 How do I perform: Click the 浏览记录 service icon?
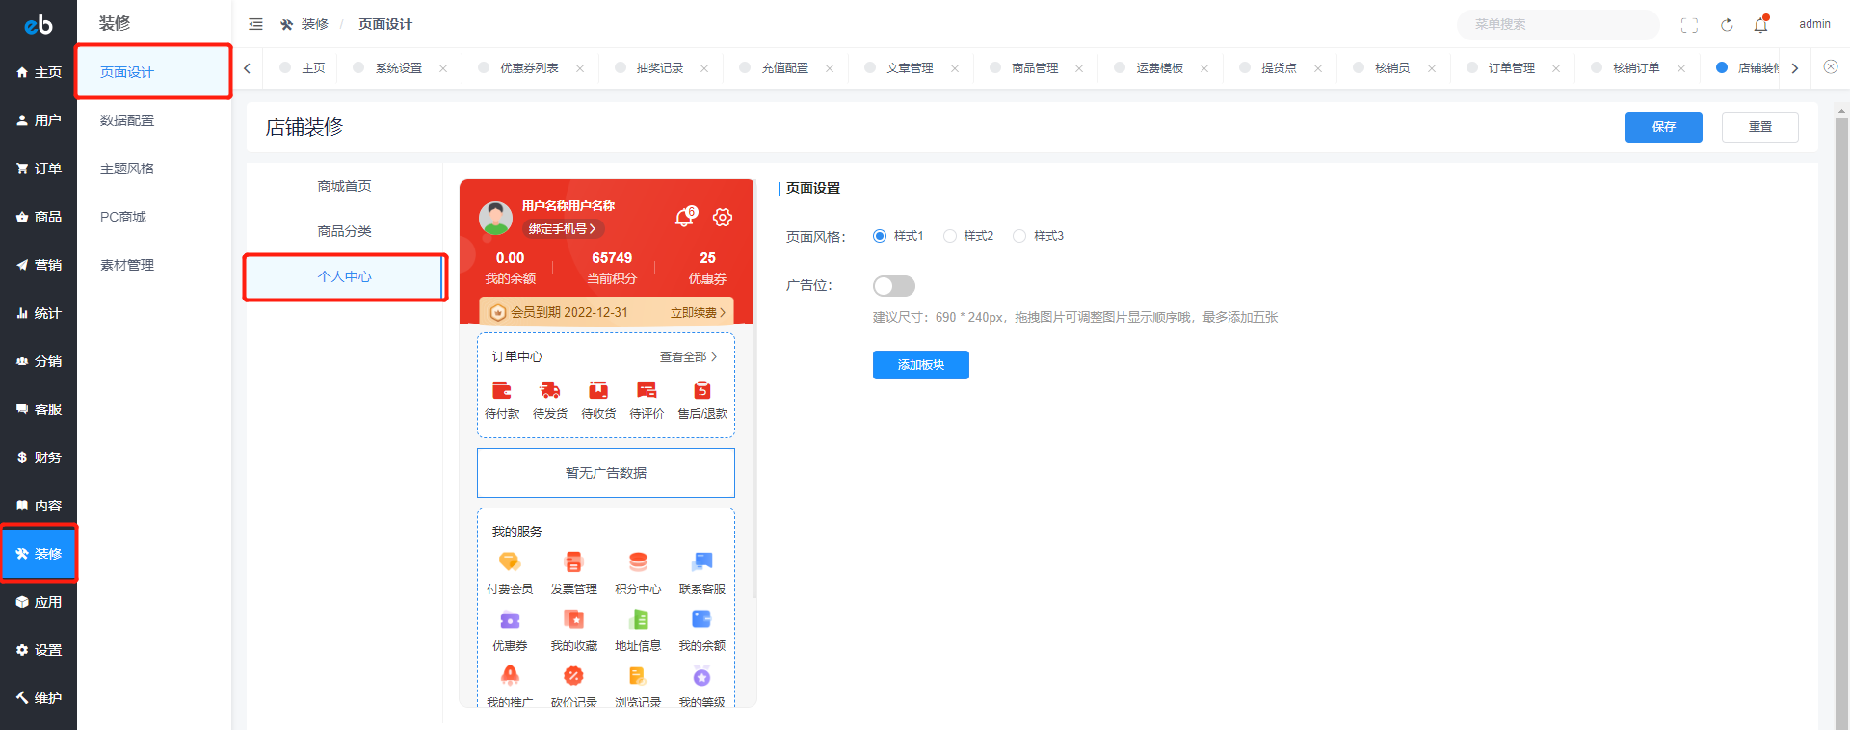click(x=638, y=676)
